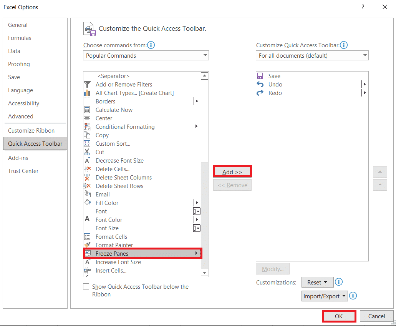Open the Import/Export dropdown

point(324,296)
